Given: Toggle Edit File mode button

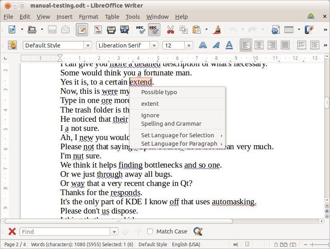Looking at the screenshot, I should pos(82,30).
